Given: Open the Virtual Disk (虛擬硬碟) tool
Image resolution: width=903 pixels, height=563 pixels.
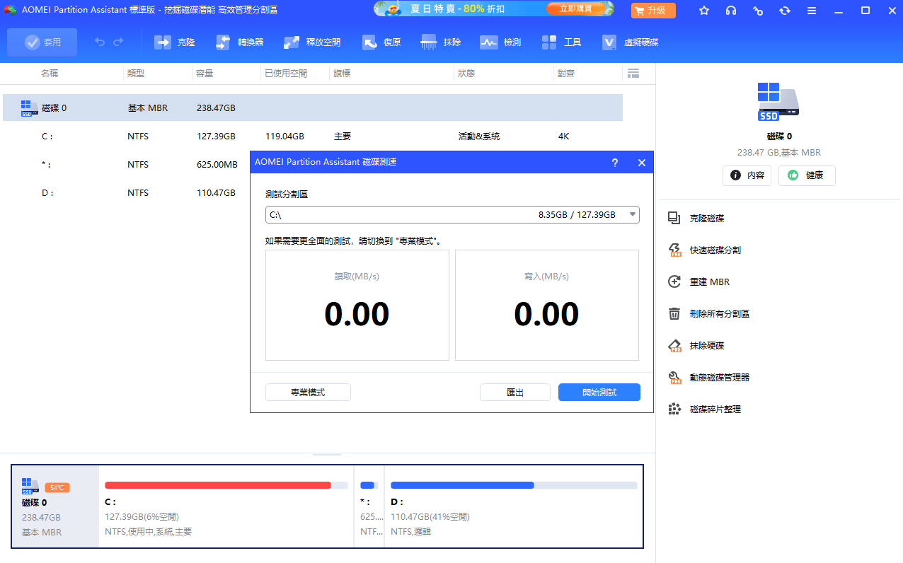Looking at the screenshot, I should coord(630,42).
